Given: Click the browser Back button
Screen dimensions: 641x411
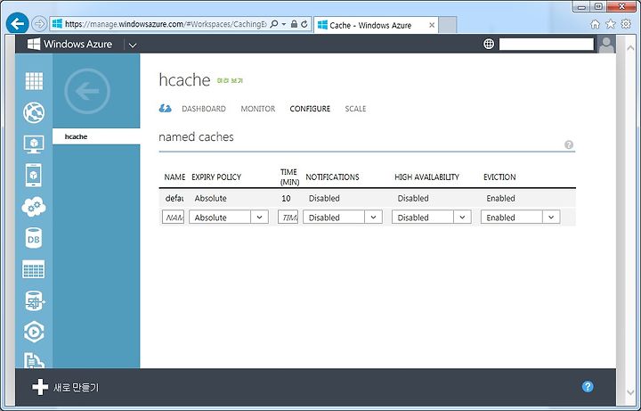Looking at the screenshot, I should [x=17, y=24].
